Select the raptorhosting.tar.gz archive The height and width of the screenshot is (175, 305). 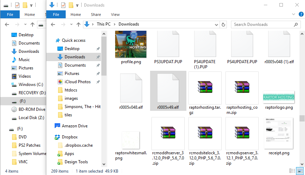point(205,93)
